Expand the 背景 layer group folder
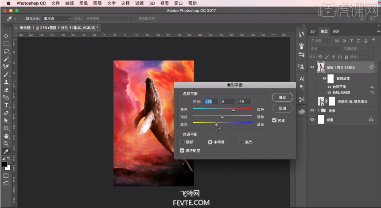Viewport: 381px width, 208px height. (x=319, y=110)
